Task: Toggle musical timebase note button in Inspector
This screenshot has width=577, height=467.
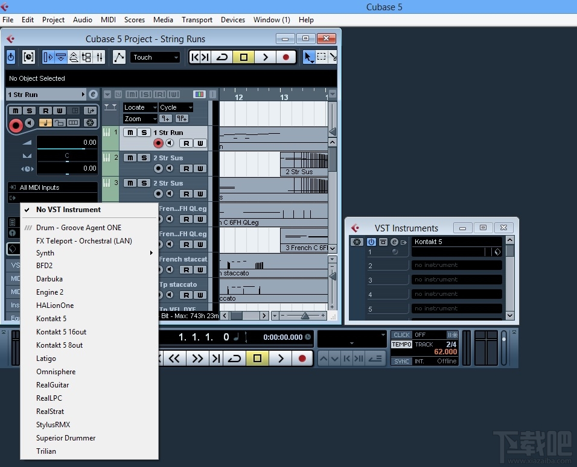Action: (45, 123)
